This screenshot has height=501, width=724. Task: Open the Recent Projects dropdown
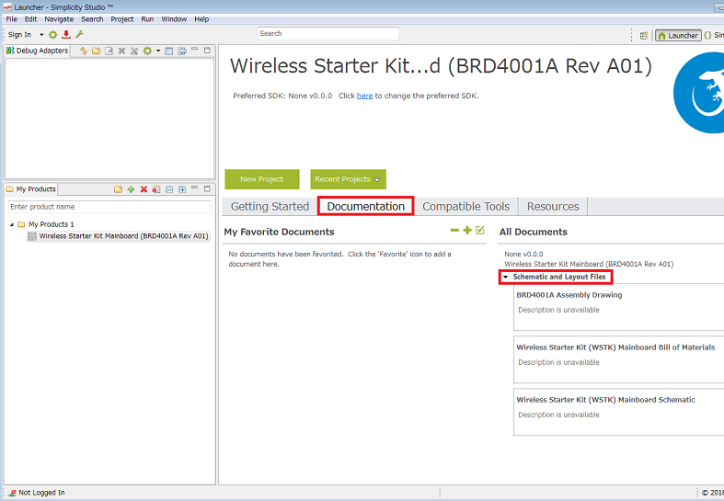pyautogui.click(x=348, y=179)
